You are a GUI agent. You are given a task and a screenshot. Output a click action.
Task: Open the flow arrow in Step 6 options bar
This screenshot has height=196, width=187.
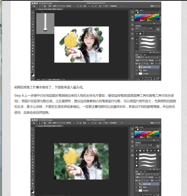[x=92, y=123]
